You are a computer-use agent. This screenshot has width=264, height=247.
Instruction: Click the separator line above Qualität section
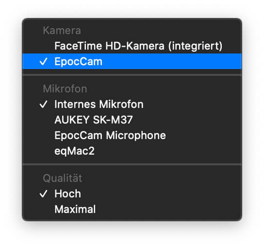click(132, 164)
